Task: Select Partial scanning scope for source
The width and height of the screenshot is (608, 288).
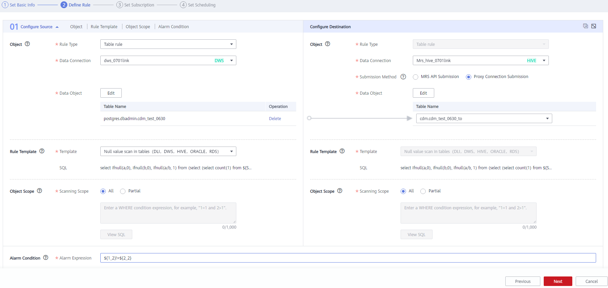Action: tap(123, 191)
